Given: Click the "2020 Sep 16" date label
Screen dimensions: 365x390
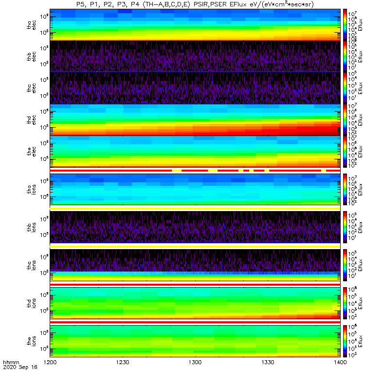Looking at the screenshot, I should click(20, 367).
